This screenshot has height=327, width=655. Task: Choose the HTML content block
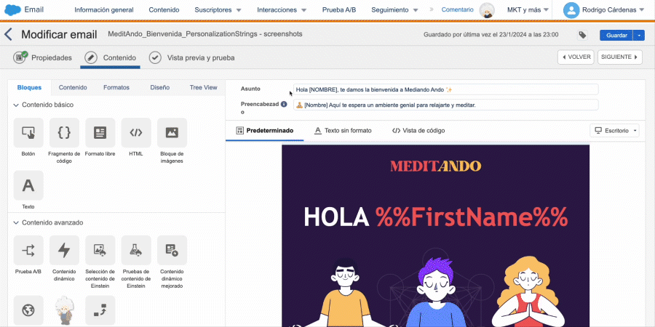click(x=136, y=132)
